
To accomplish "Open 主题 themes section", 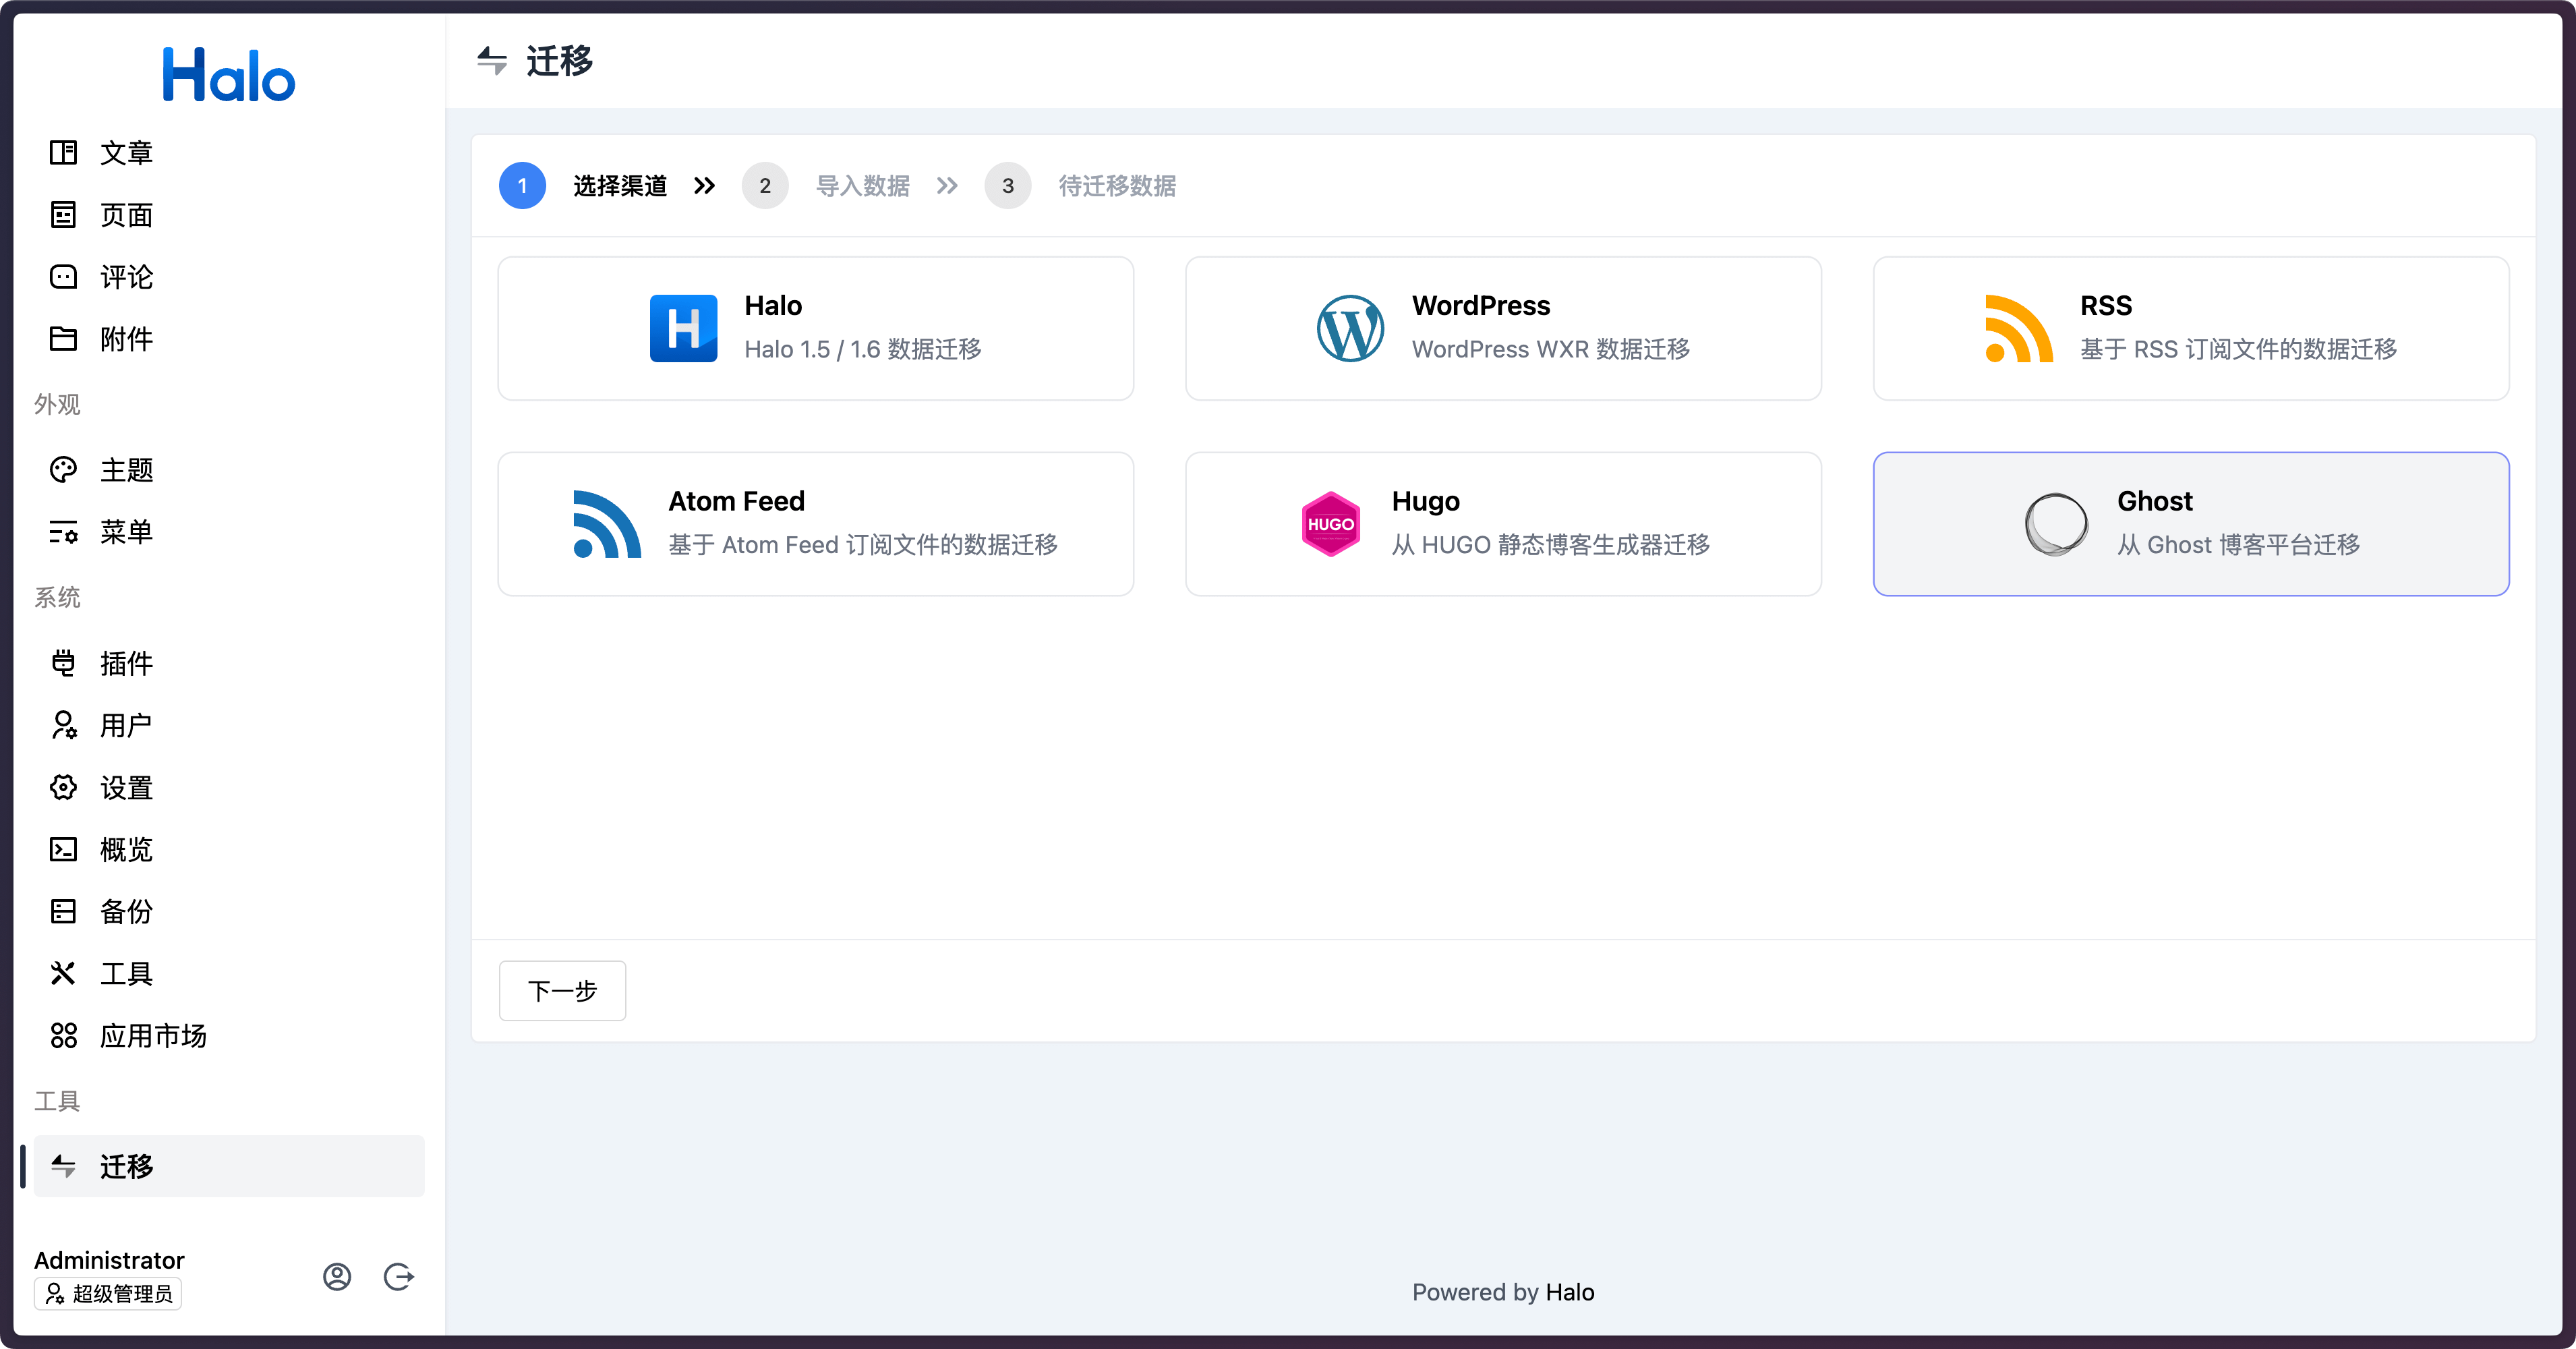I will [126, 470].
